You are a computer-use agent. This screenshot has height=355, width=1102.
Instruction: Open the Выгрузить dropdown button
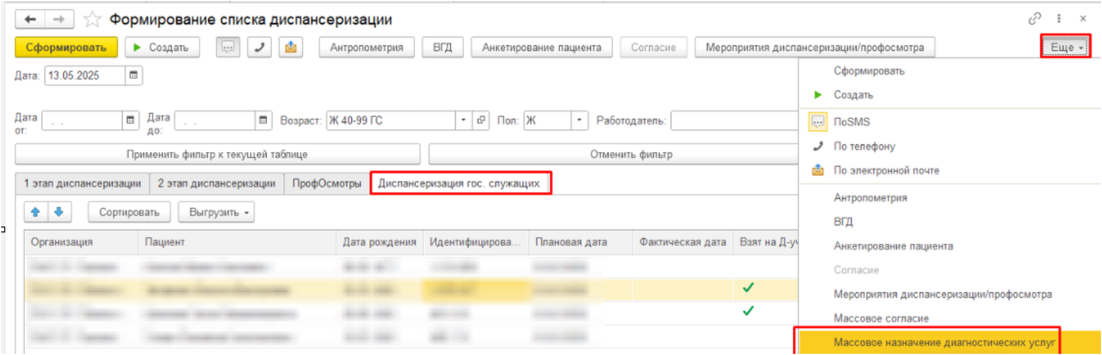pos(216,212)
